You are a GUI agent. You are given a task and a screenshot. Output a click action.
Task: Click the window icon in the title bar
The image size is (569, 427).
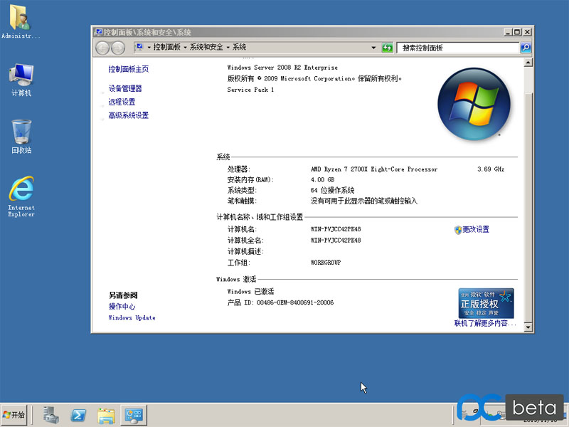[99, 32]
